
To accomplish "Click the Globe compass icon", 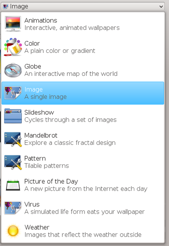I will [x=13, y=70].
